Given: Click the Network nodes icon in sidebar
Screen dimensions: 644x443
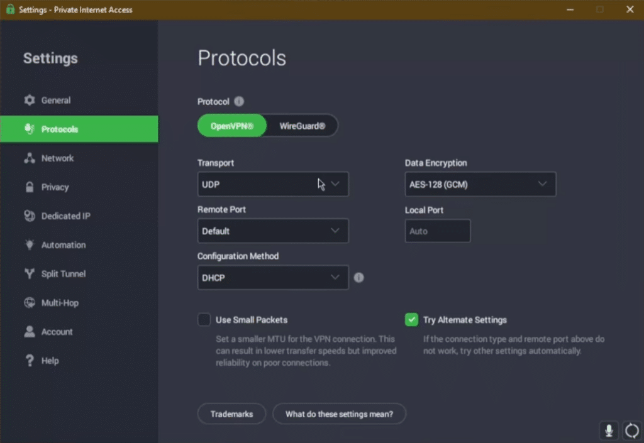Looking at the screenshot, I should (x=30, y=158).
